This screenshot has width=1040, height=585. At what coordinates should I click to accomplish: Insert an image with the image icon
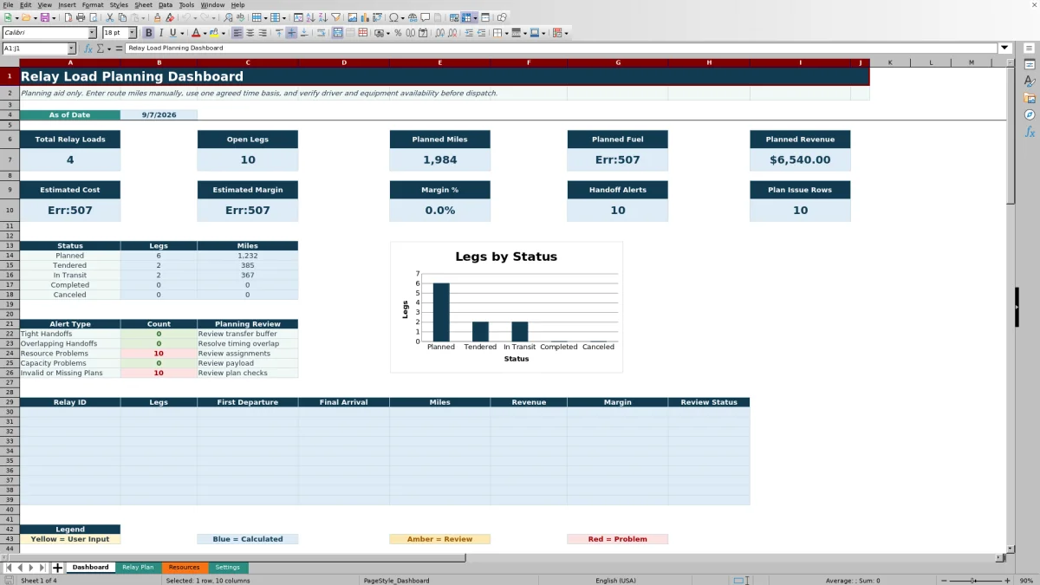352,17
